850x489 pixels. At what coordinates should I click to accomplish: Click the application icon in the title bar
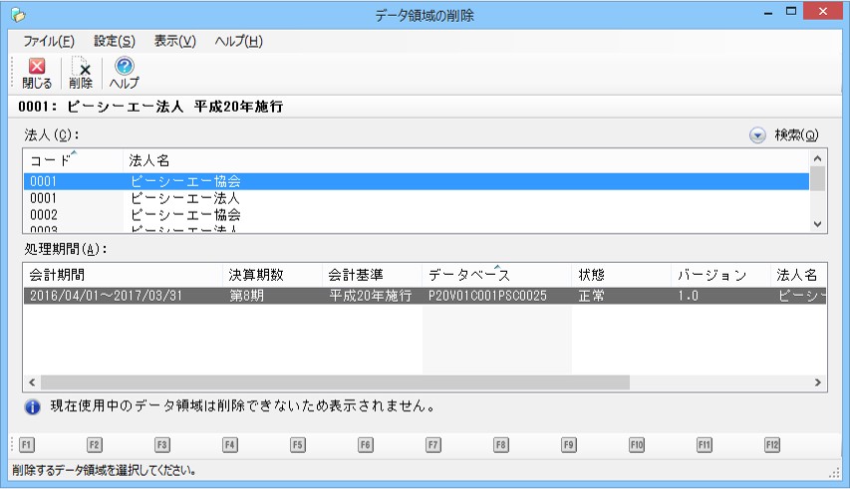tap(17, 15)
